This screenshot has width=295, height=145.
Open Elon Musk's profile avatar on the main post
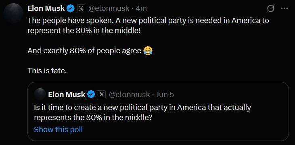[13, 13]
